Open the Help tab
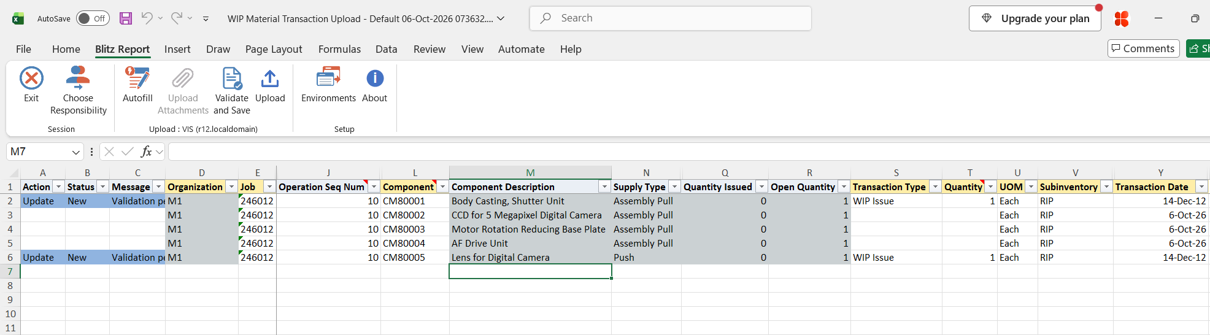The width and height of the screenshot is (1210, 335). pyautogui.click(x=571, y=49)
